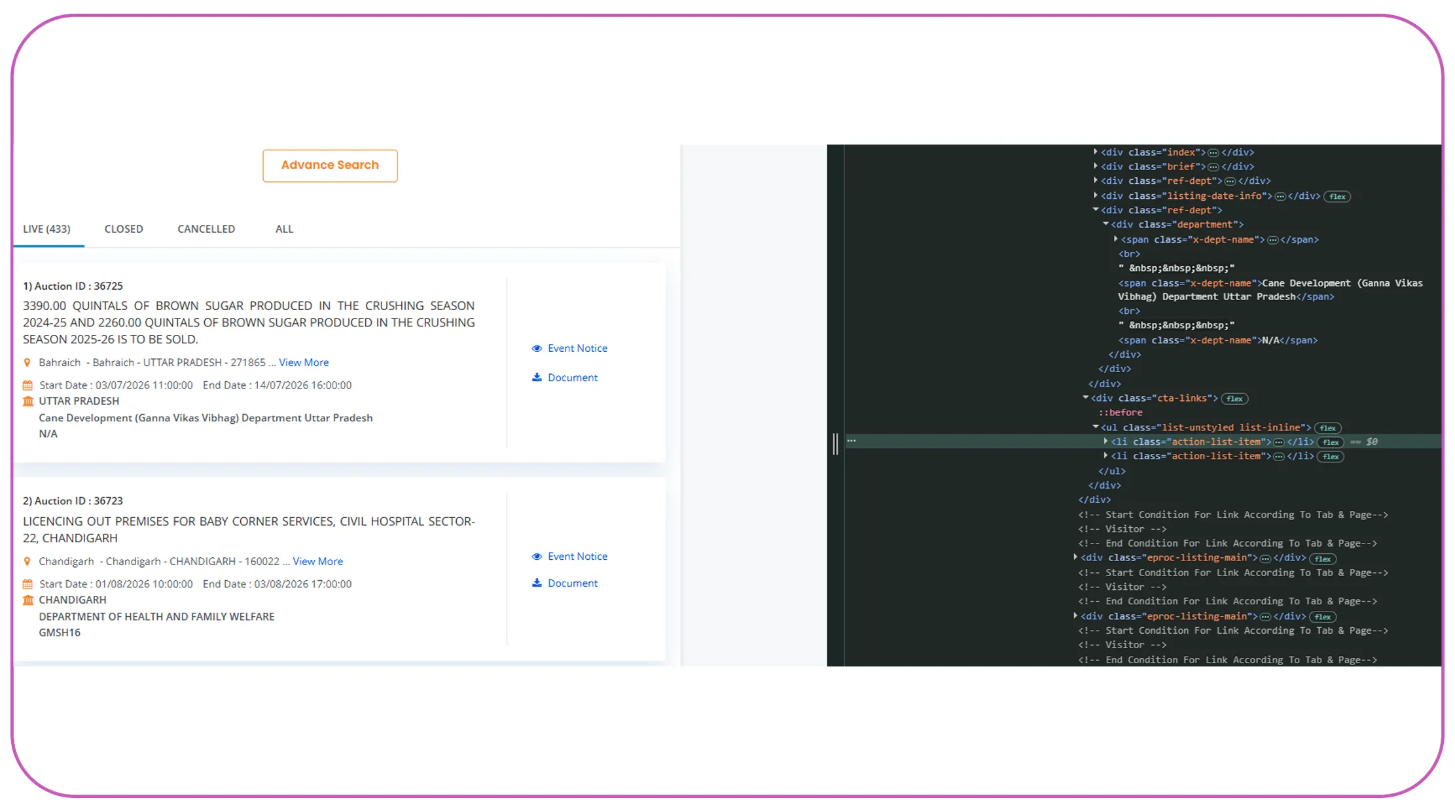Click the ellipsis badge inside div class index
This screenshot has height=811, width=1455.
pyautogui.click(x=1213, y=152)
